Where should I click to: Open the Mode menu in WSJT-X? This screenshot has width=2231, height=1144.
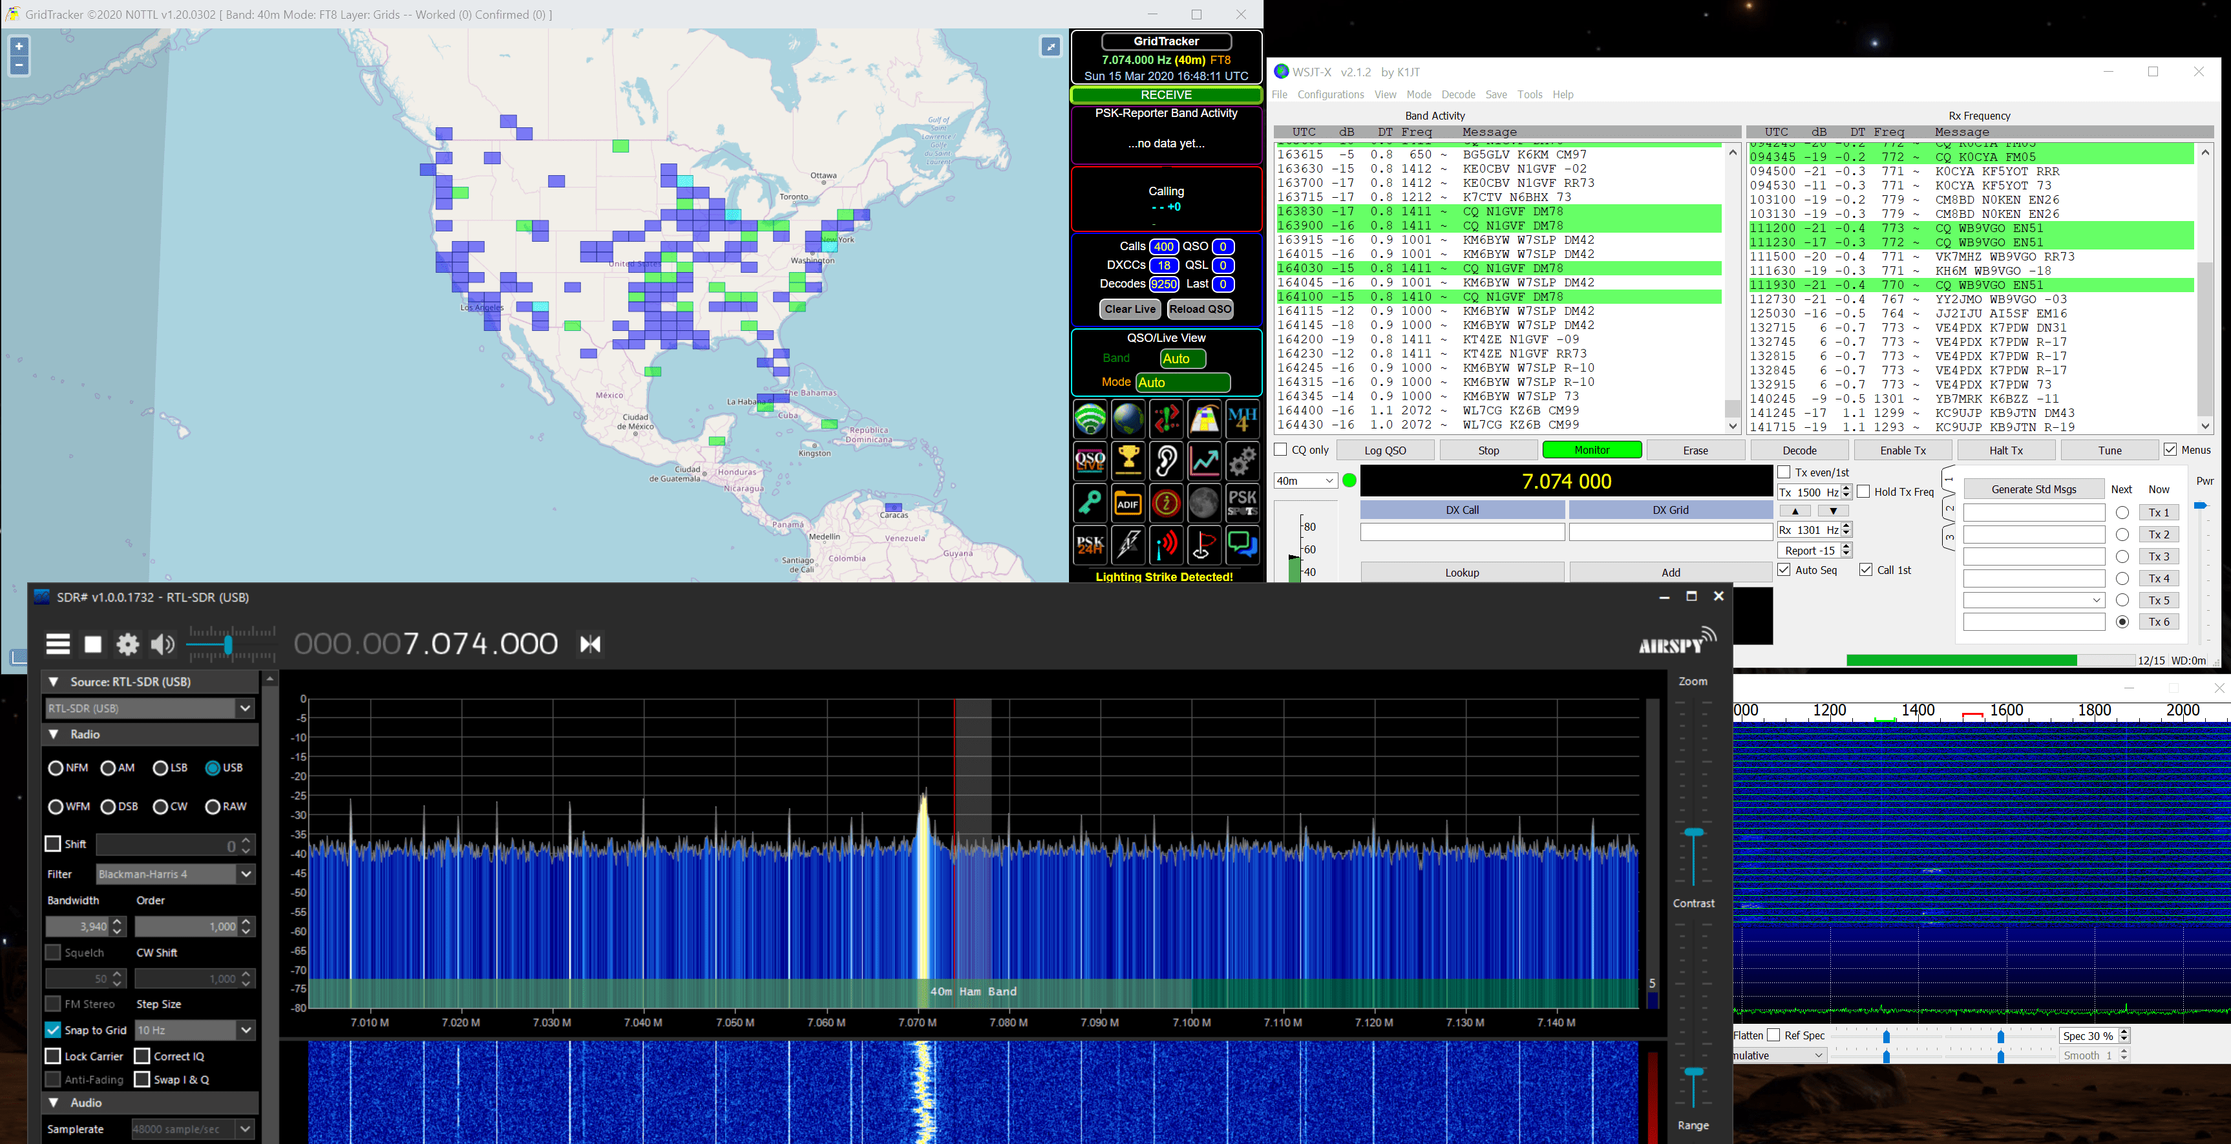[x=1419, y=94]
